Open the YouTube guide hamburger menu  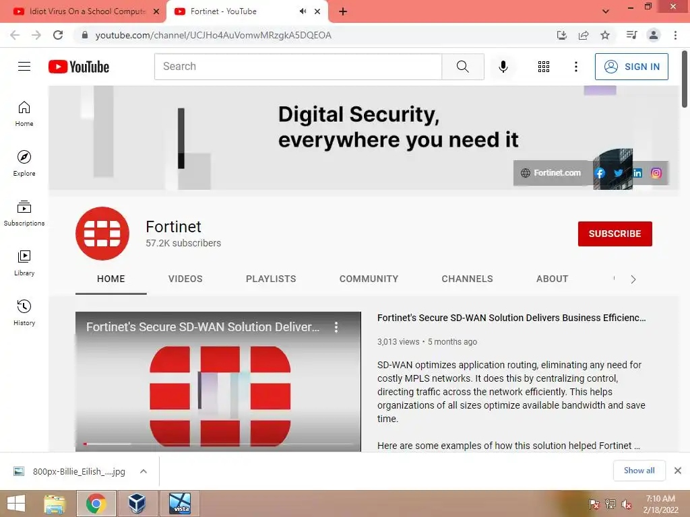[x=24, y=67]
